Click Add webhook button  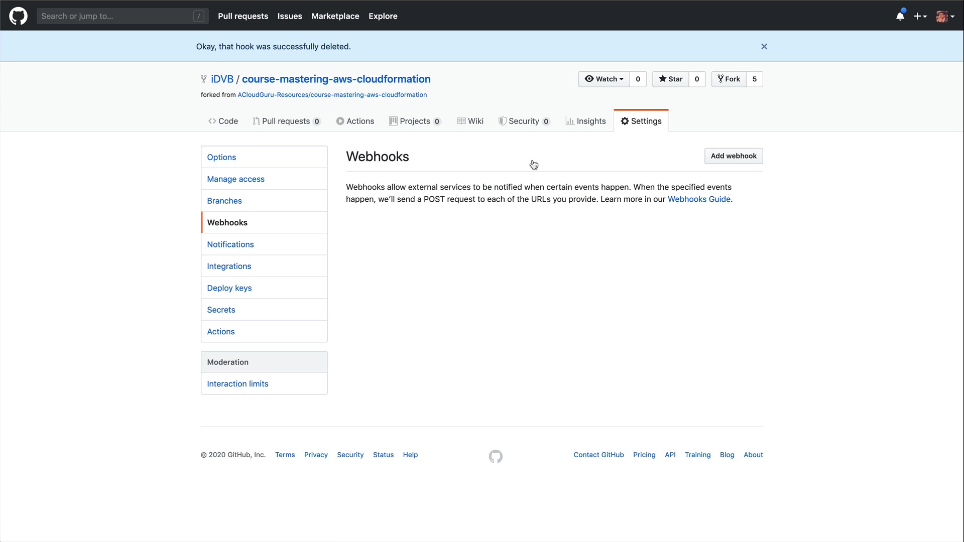[x=733, y=156]
